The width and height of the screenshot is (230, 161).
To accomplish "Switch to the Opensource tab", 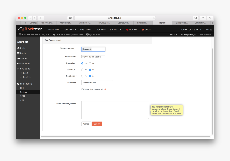I will 123,23.
